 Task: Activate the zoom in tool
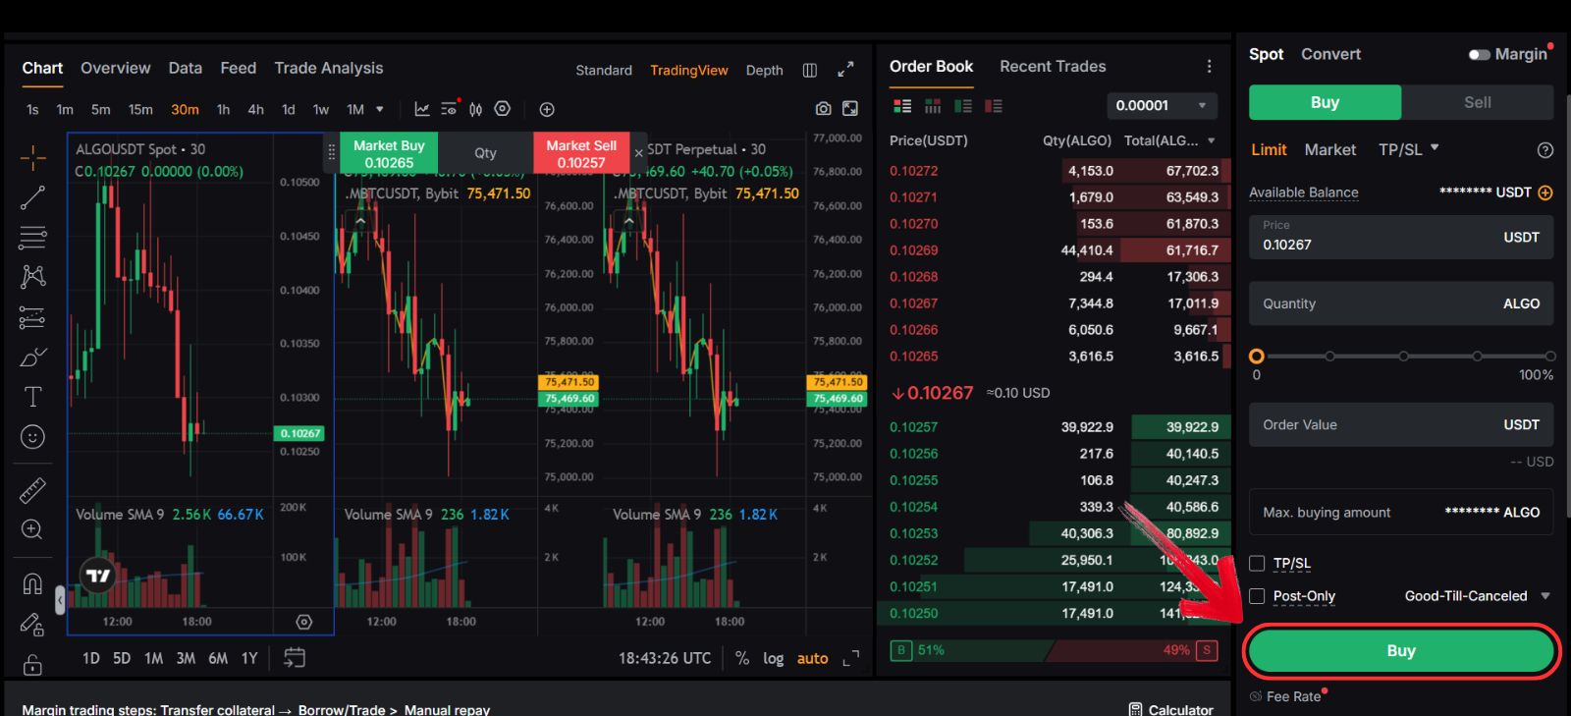coord(32,529)
